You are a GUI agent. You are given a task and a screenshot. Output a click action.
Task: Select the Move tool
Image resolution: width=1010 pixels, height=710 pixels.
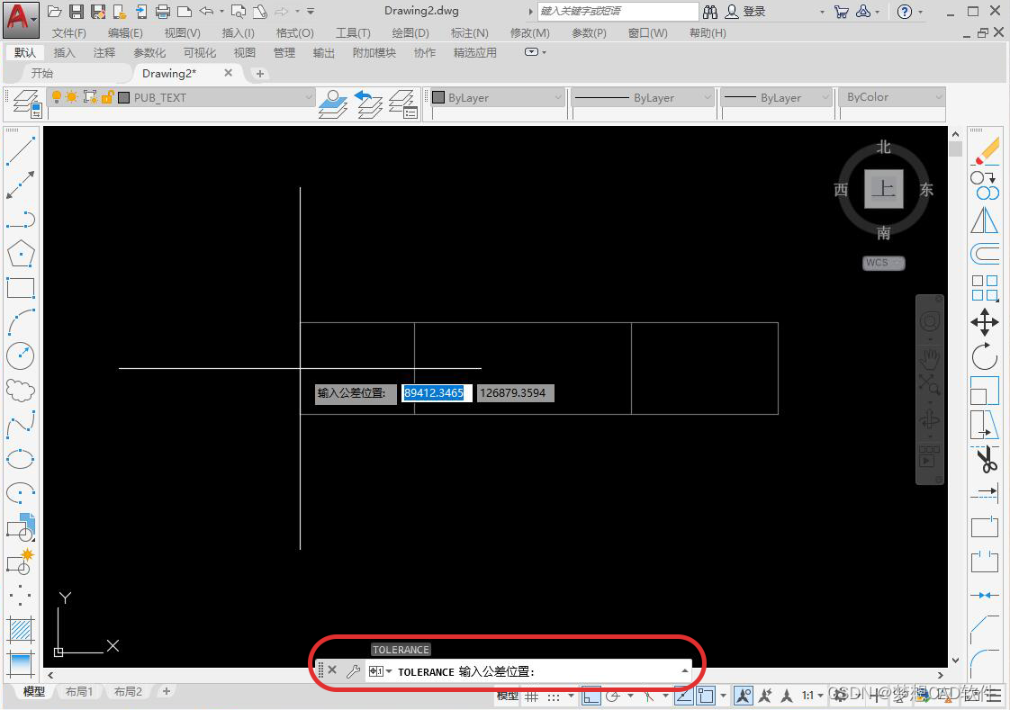pos(985,322)
